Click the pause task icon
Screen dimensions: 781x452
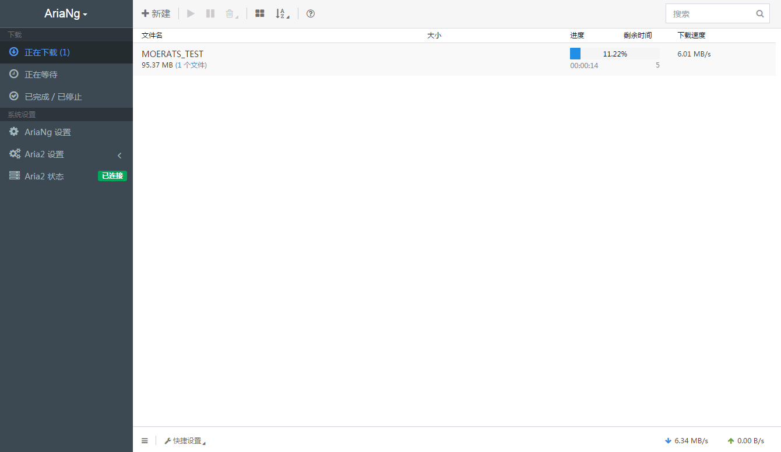(210, 13)
